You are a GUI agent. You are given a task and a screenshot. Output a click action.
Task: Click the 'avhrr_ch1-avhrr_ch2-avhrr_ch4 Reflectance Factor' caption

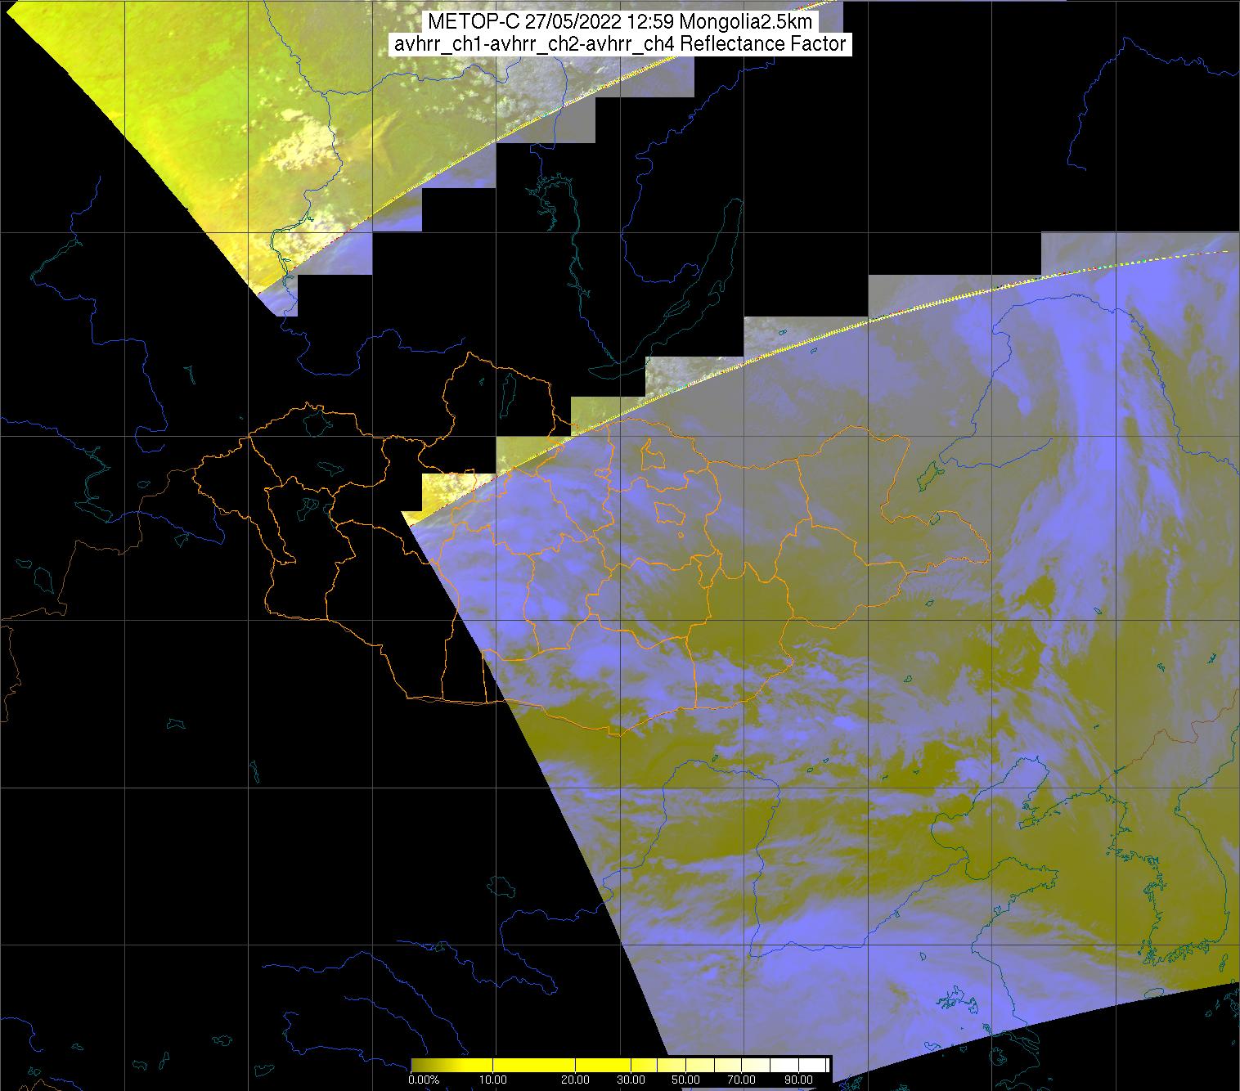[x=620, y=44]
